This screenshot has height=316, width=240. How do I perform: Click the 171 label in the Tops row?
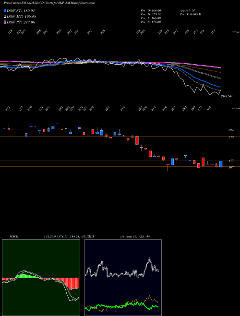point(213,32)
